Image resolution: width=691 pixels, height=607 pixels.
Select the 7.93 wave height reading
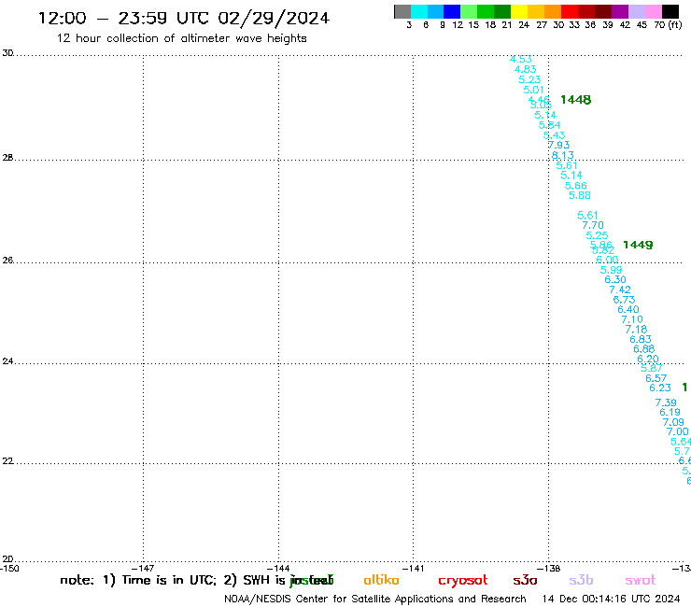point(558,145)
